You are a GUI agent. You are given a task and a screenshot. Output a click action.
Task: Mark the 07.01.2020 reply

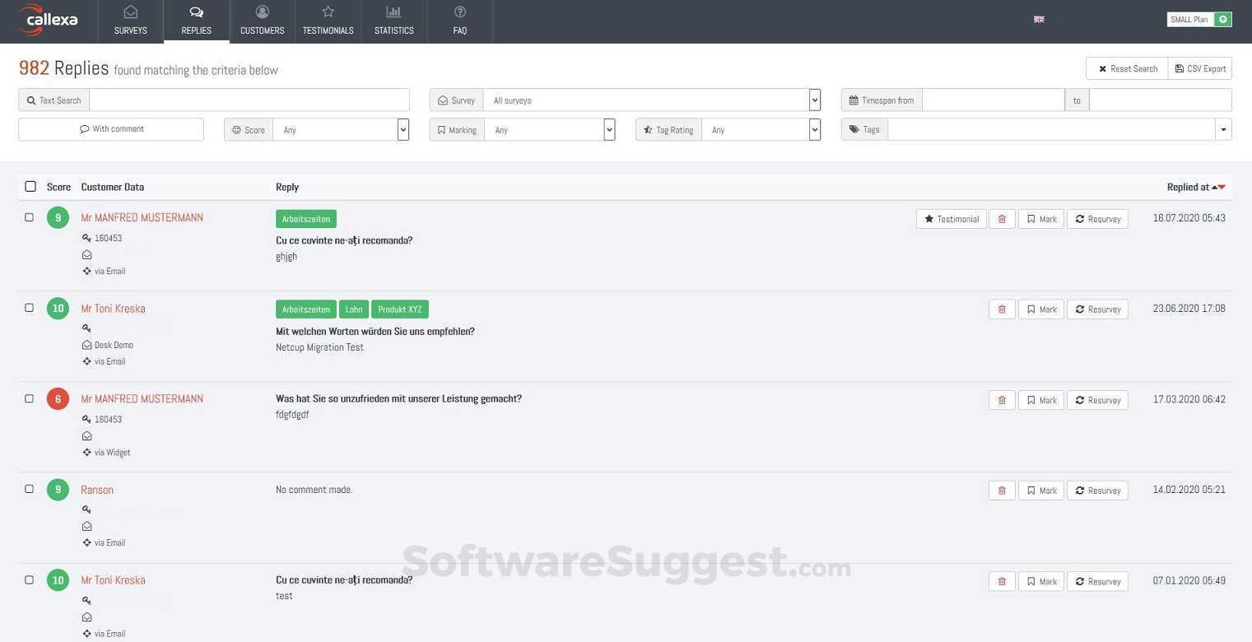(x=1041, y=581)
